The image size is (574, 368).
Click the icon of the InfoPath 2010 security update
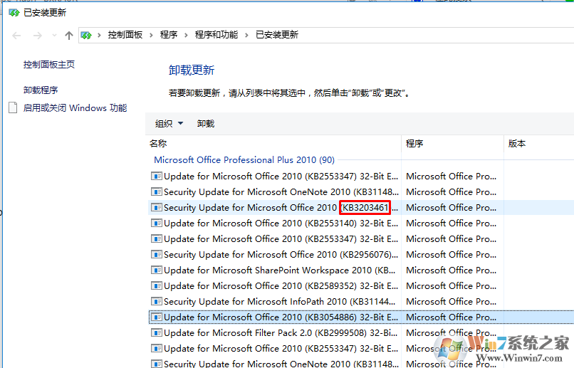(x=156, y=301)
